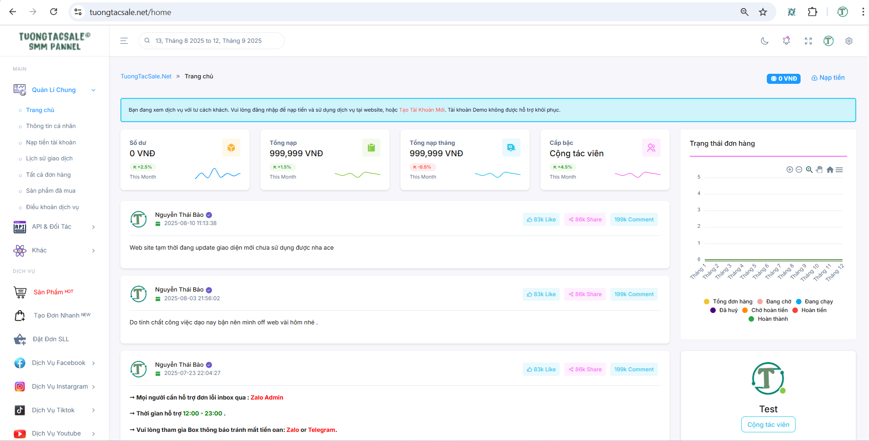The height and width of the screenshot is (441, 869).
Task: Open the notifications bell
Action: pyautogui.click(x=786, y=41)
